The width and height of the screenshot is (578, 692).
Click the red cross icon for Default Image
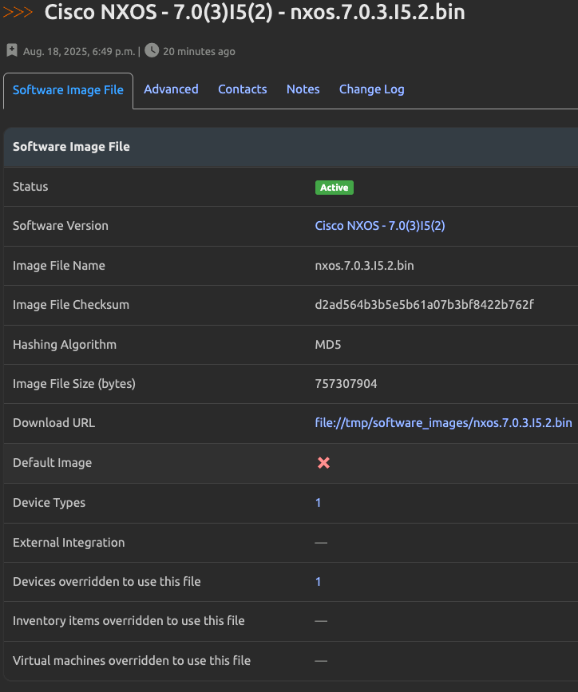(321, 462)
